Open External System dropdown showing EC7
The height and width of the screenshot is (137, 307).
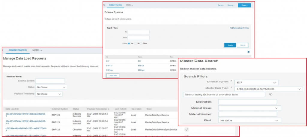256,83
